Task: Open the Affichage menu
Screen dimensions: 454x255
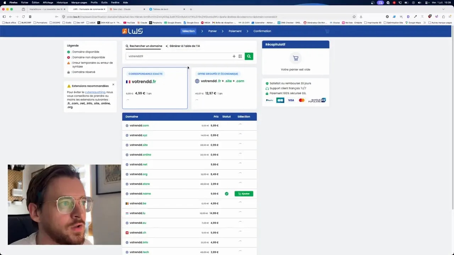Action: point(48,2)
